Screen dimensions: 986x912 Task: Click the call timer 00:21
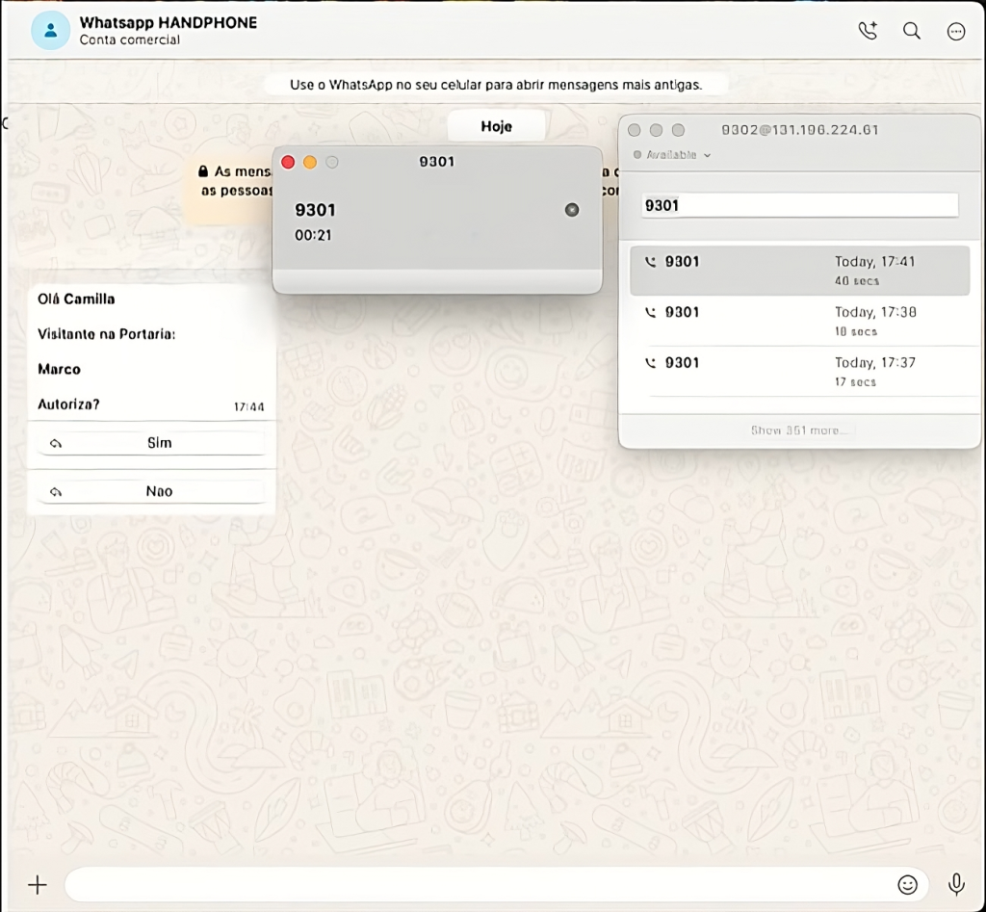[x=313, y=235]
